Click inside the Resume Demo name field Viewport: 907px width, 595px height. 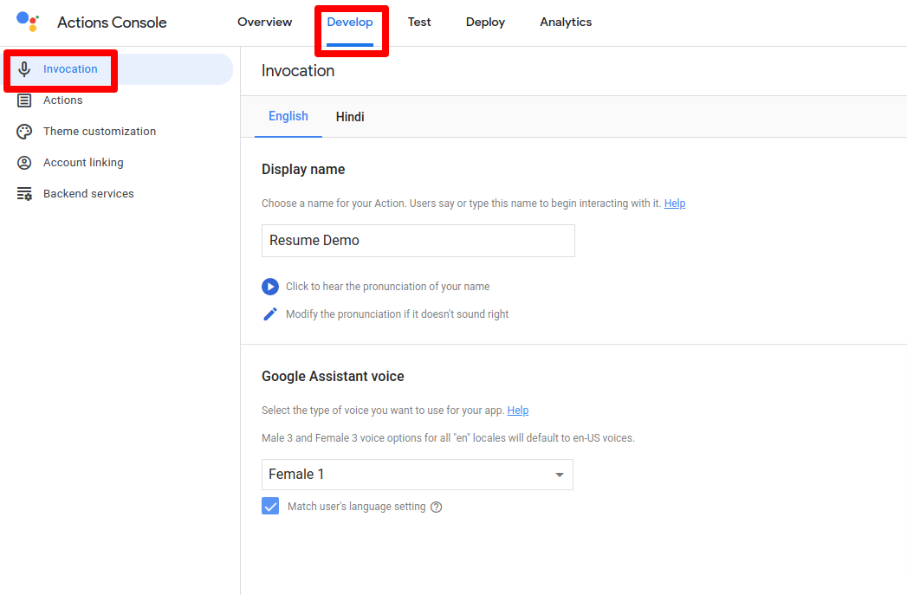pos(418,240)
